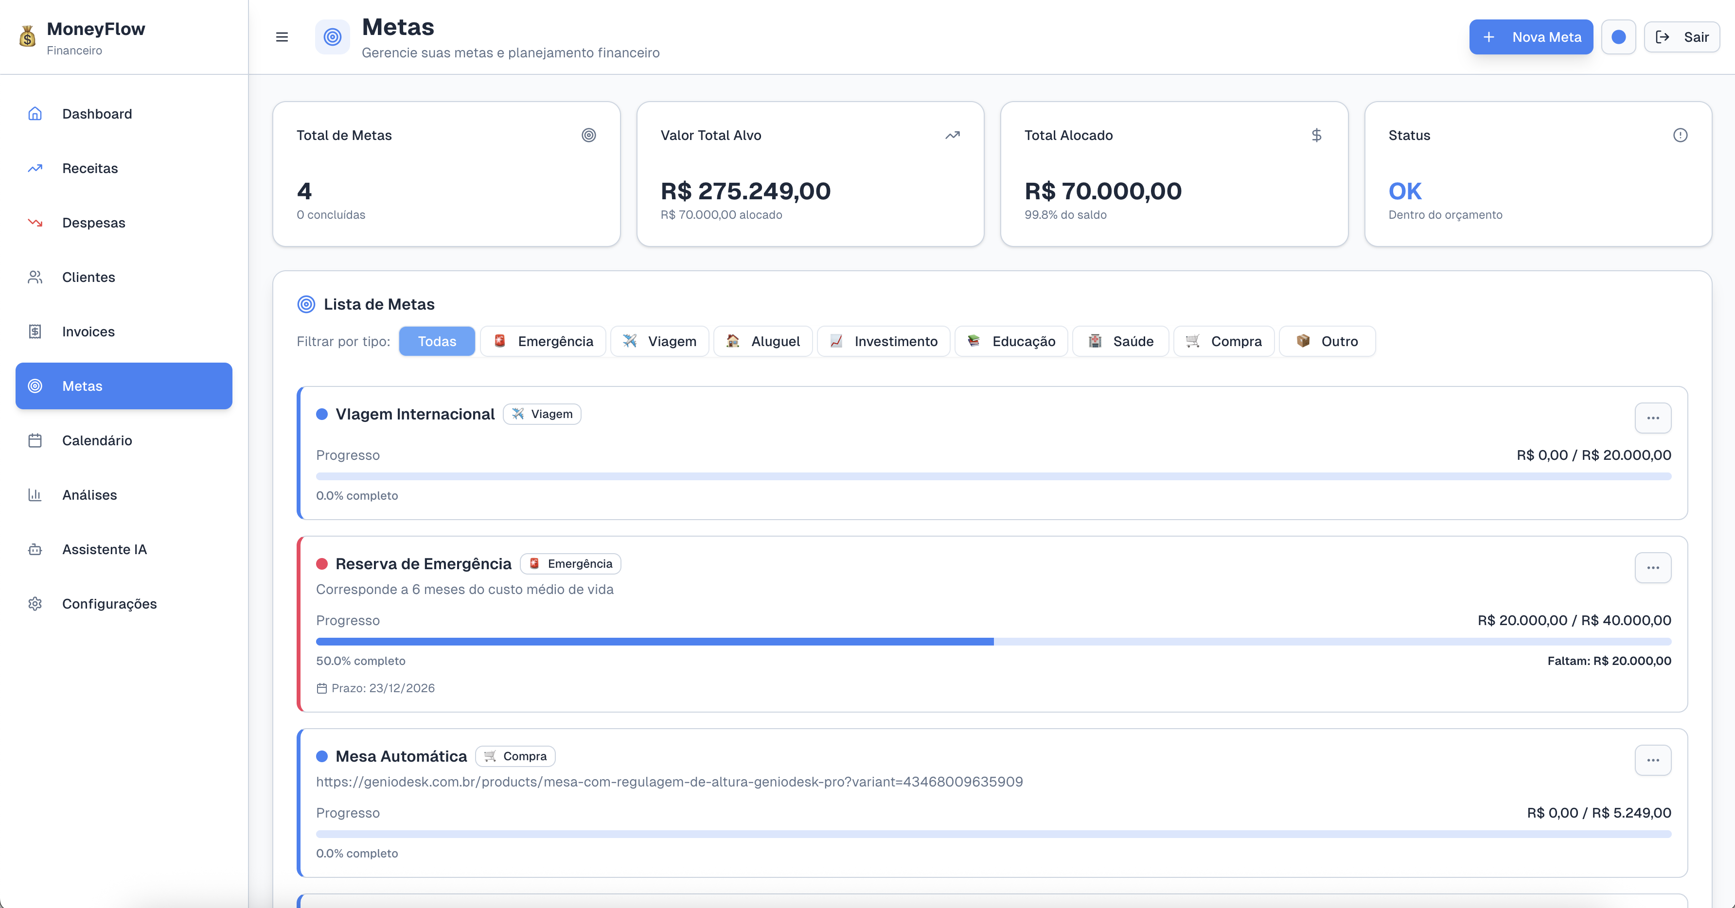Click the Reserva de Emergência progress bar

[993, 642]
